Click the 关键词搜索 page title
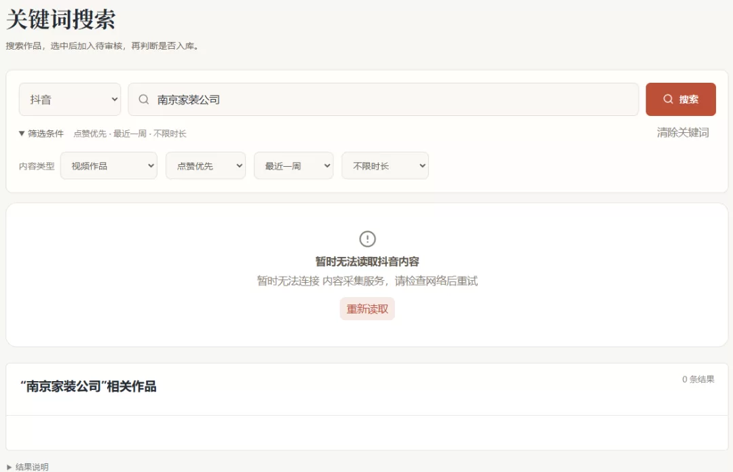The image size is (733, 472). coord(61,20)
